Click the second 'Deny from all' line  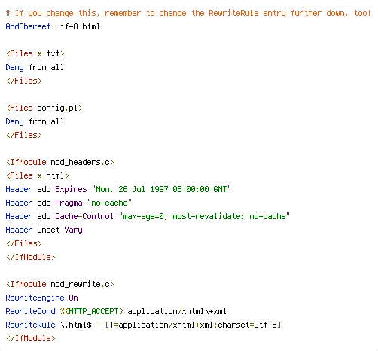coord(35,121)
